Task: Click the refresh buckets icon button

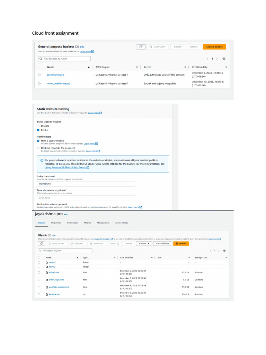Action: pos(141,47)
